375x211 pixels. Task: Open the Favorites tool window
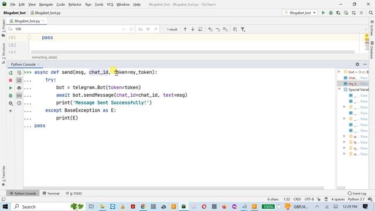coord(4,176)
